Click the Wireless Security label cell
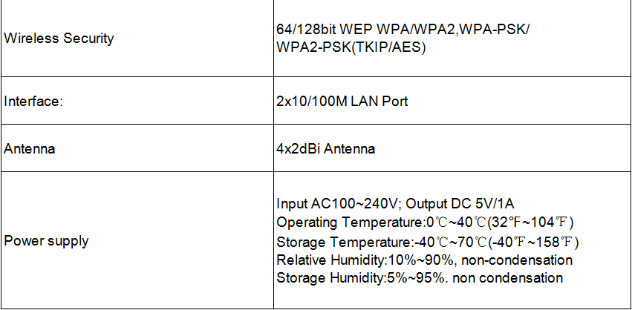This screenshot has height=310, width=632. click(x=137, y=39)
